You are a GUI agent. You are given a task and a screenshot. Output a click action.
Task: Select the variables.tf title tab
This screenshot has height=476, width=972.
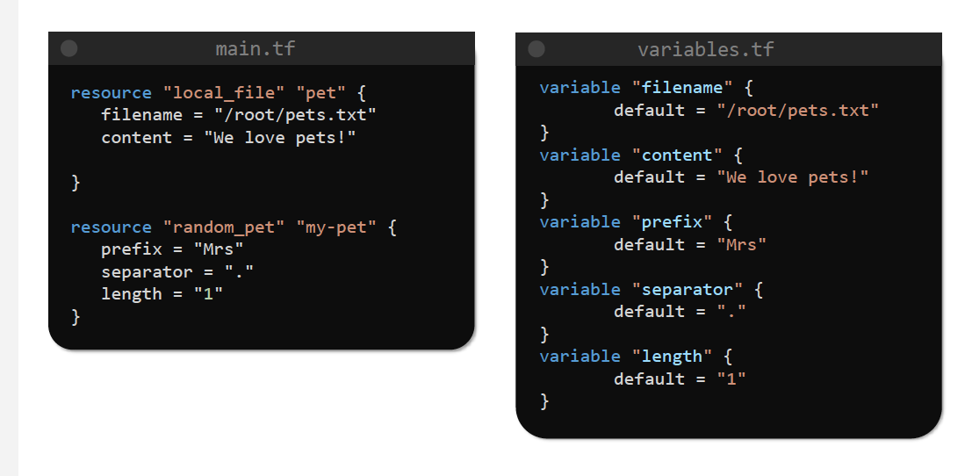point(706,49)
